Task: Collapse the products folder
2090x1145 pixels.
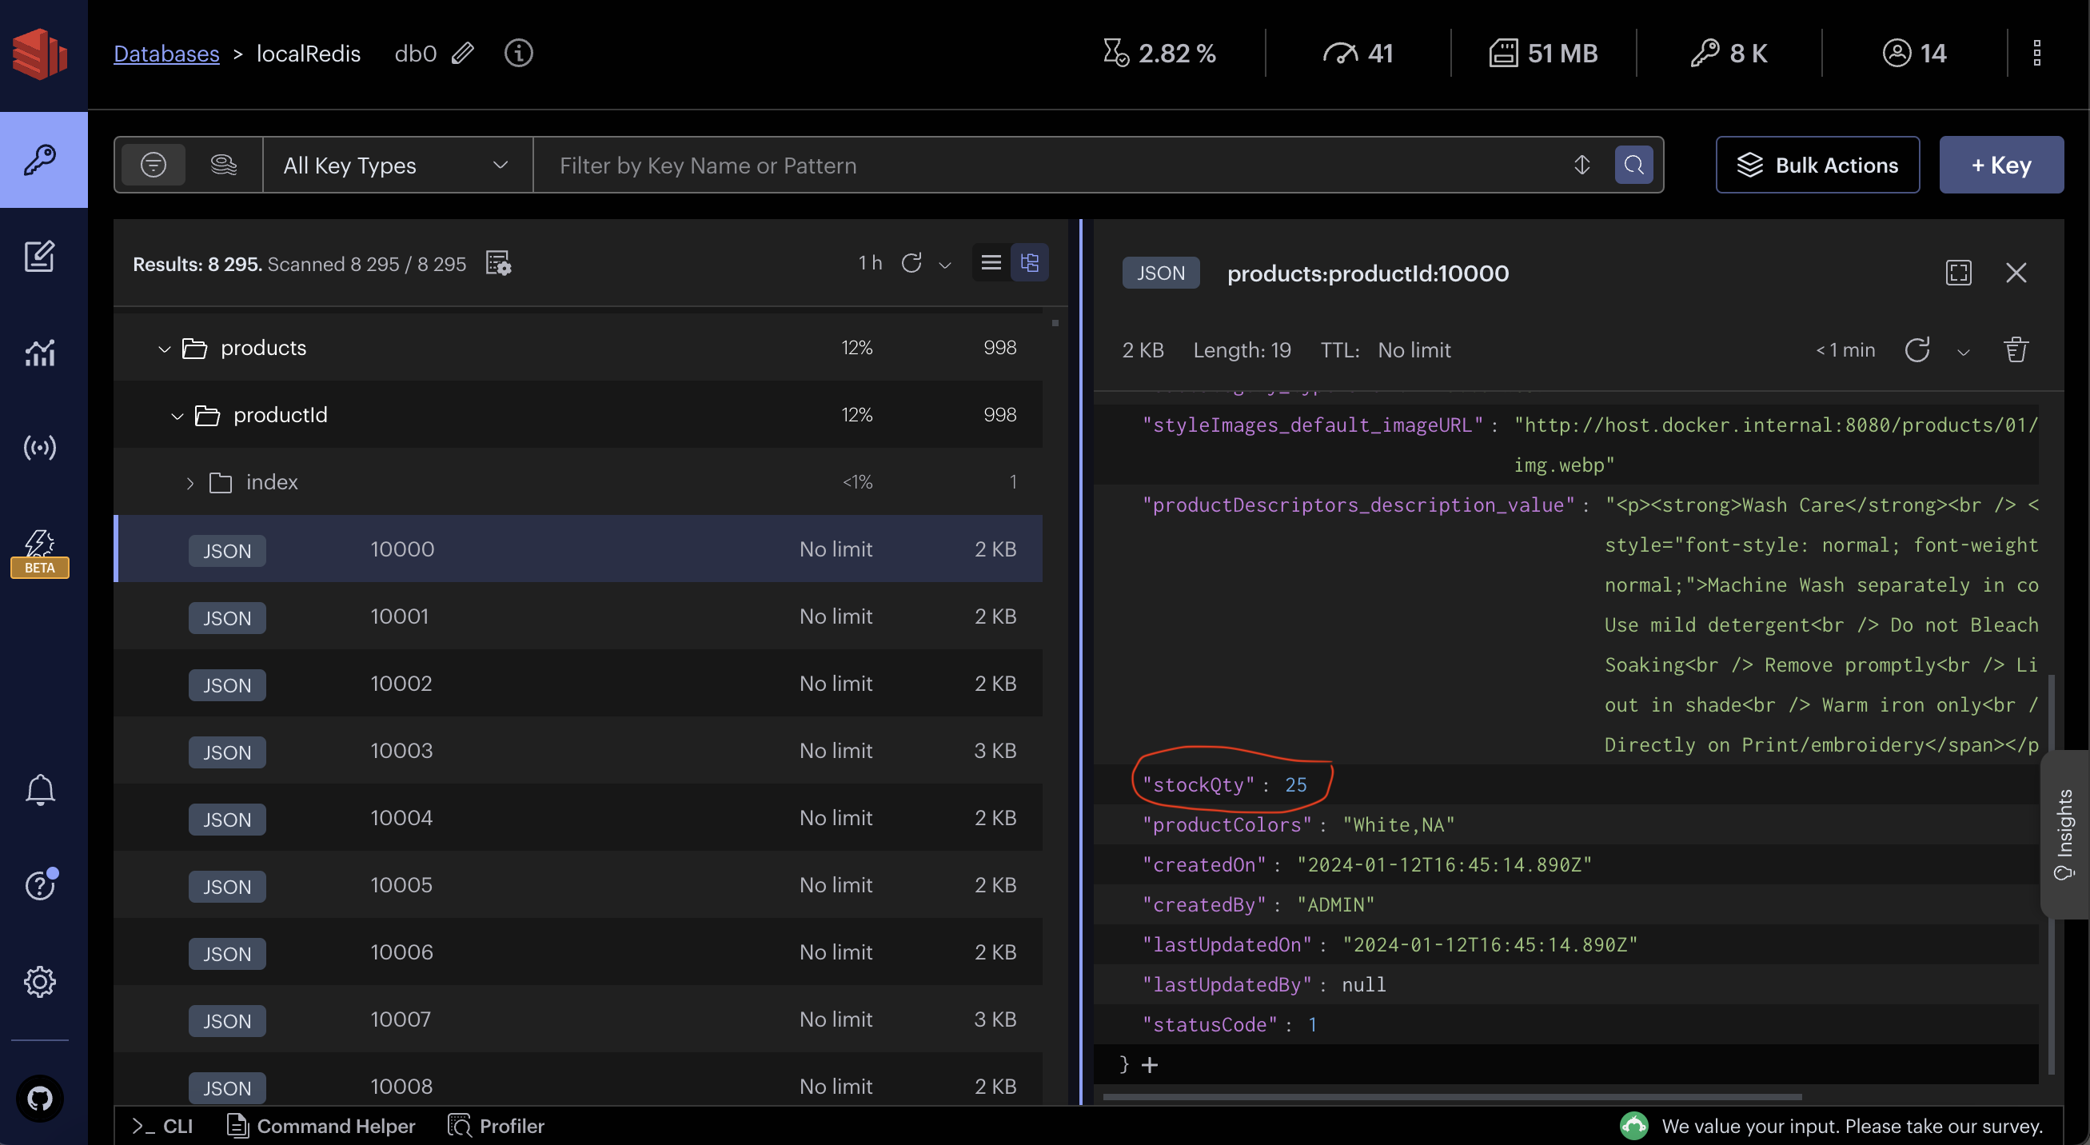Action: click(164, 349)
